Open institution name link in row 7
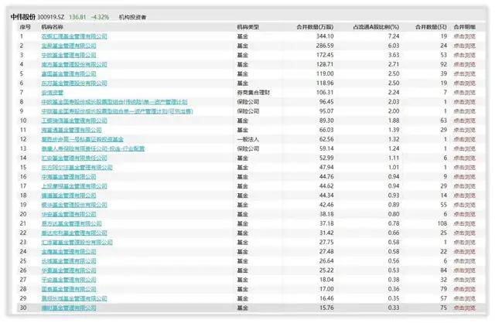 (53, 93)
